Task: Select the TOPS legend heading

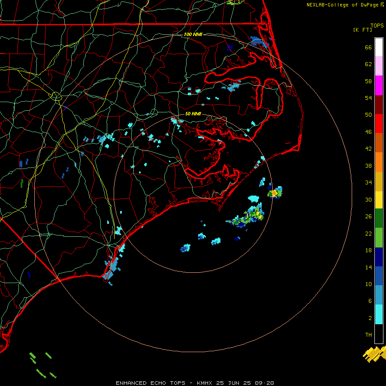Action: click(x=377, y=26)
